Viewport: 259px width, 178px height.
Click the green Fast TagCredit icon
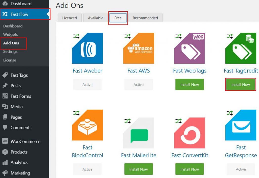pyautogui.click(x=241, y=48)
